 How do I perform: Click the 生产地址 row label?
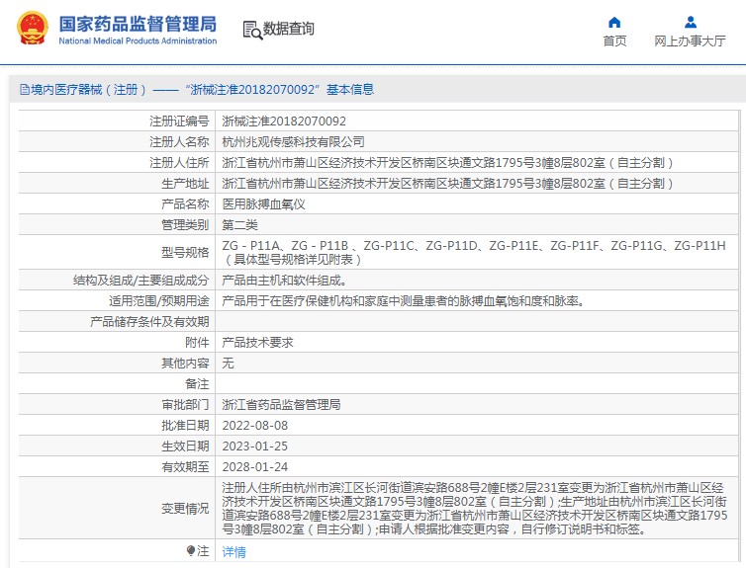[185, 184]
